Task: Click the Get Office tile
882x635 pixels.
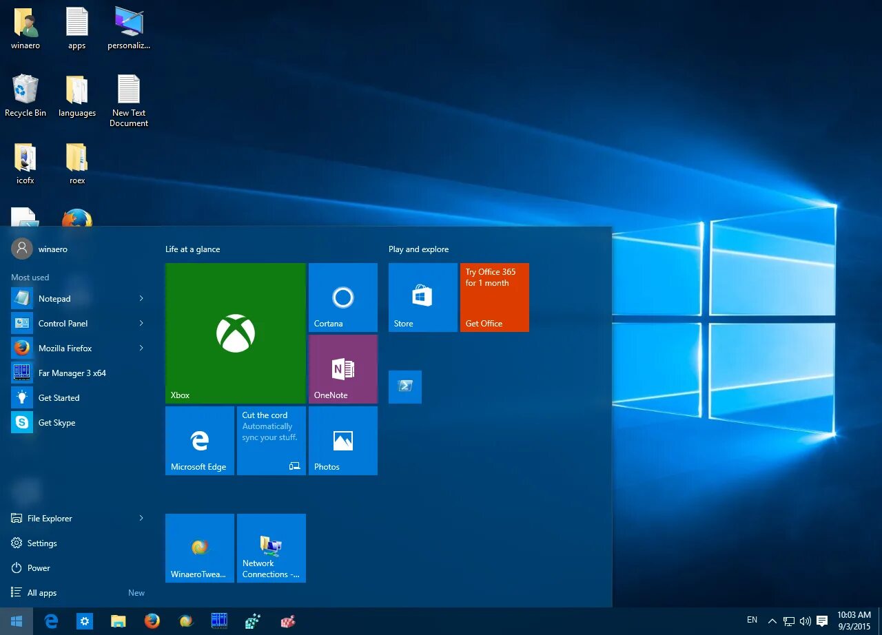Action: [x=495, y=298]
